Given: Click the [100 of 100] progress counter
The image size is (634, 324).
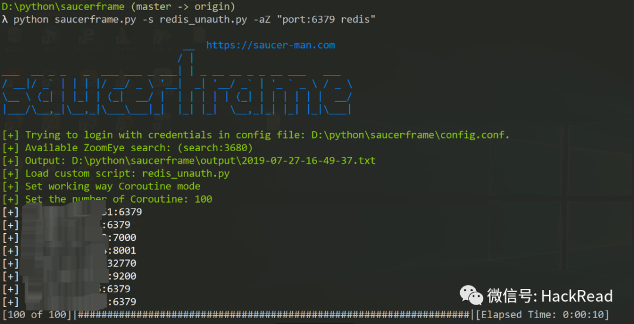Looking at the screenshot, I should tap(37, 315).
